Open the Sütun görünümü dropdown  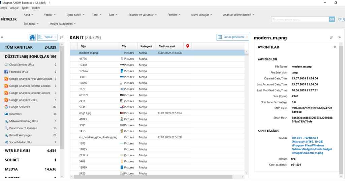[233, 37]
